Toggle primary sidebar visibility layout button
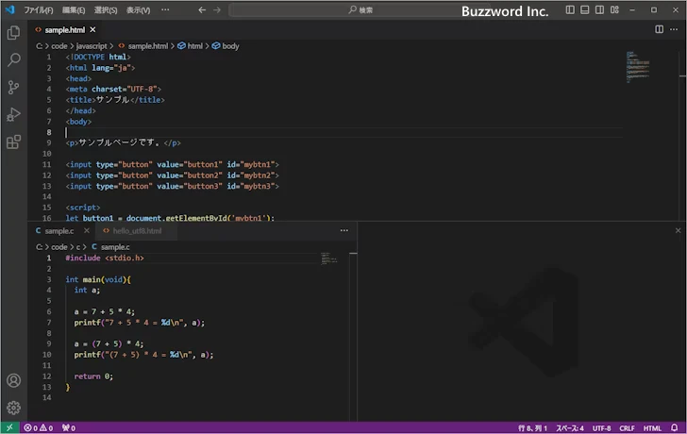 570,9
